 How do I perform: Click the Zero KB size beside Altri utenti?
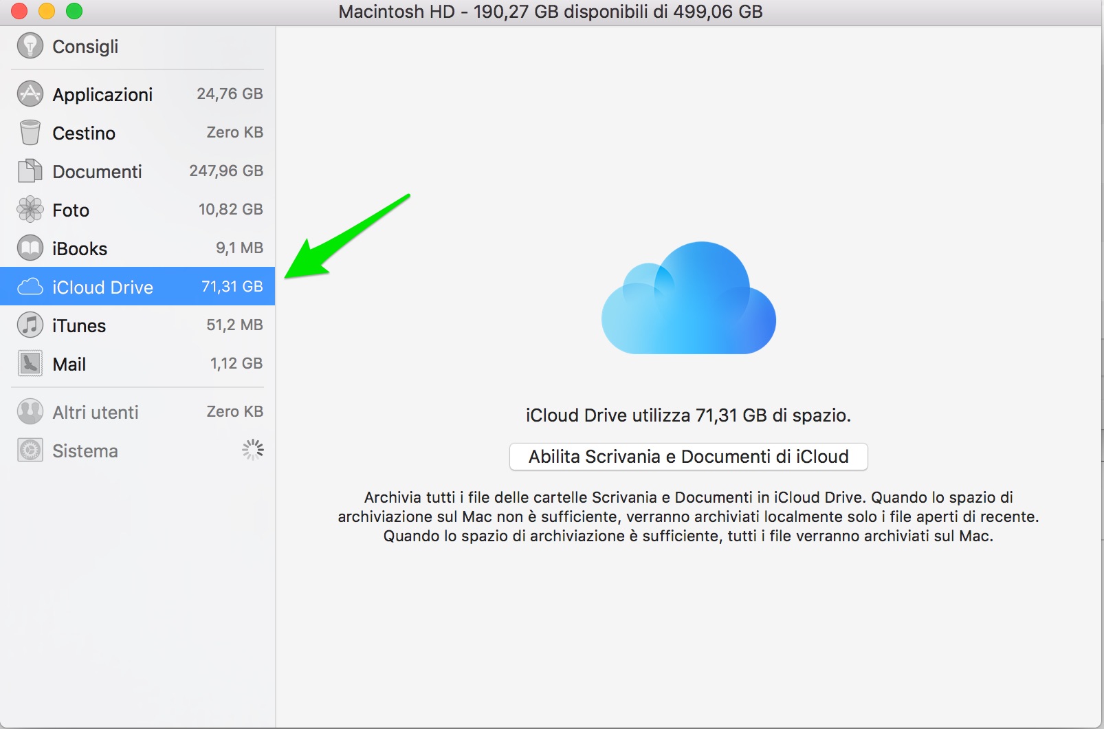tap(235, 411)
